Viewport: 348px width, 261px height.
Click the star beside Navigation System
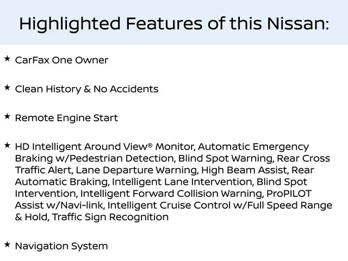pyautogui.click(x=7, y=245)
